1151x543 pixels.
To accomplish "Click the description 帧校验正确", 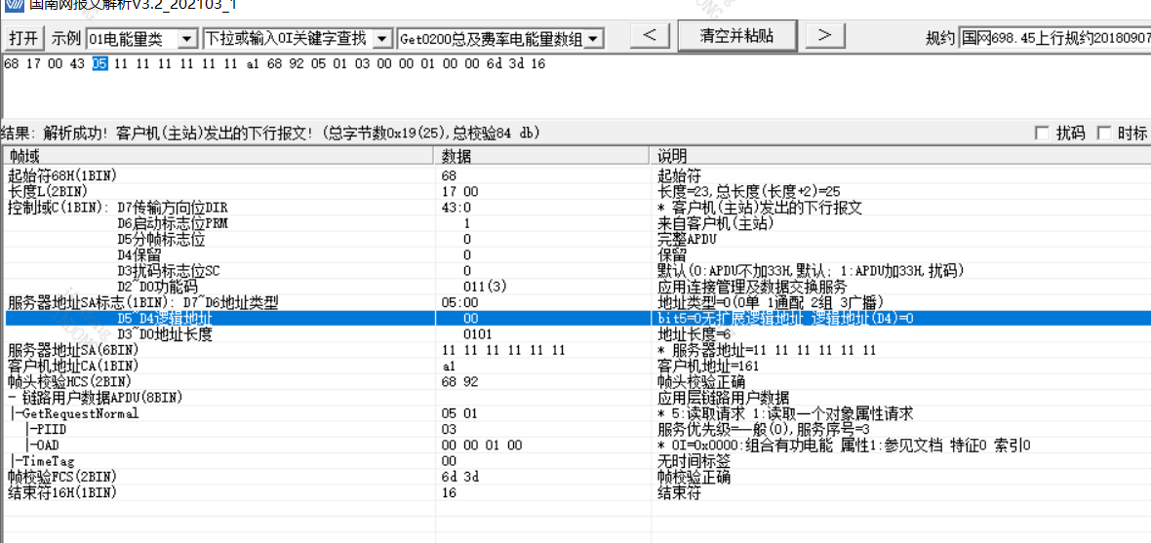I will coord(694,477).
